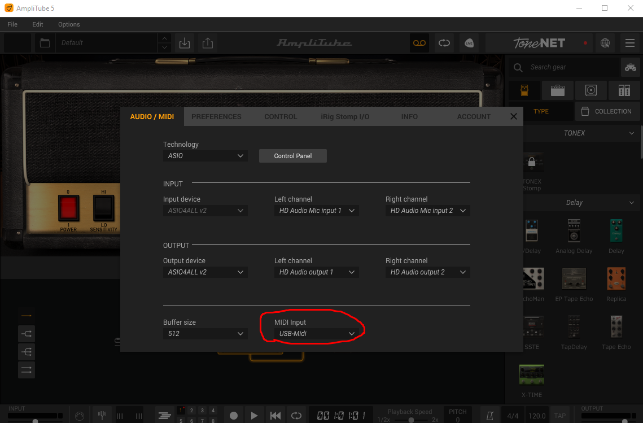This screenshot has height=423, width=643.
Task: Switch to the INFO tab
Action: (409, 116)
